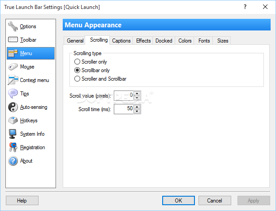Click the Options wrench icon
Image resolution: width=276 pixels, height=211 pixels.
(x=13, y=26)
